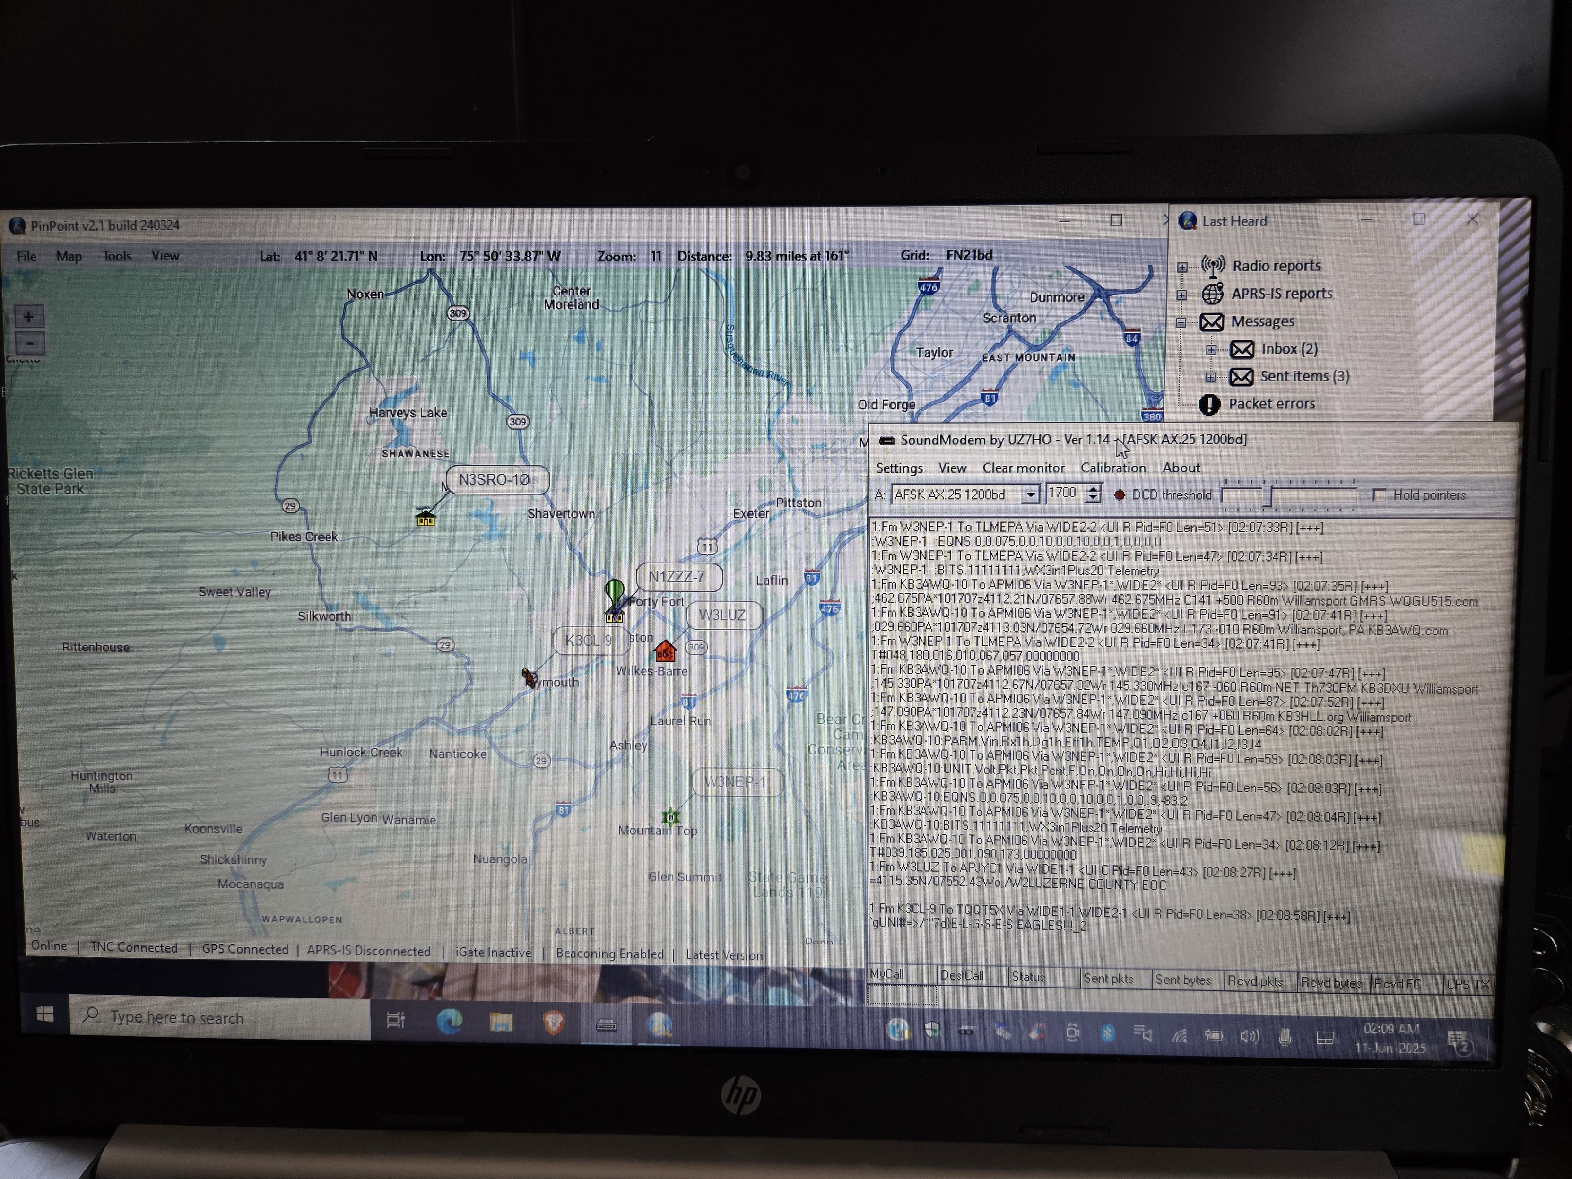Expand the Inbox (2) folder
The width and height of the screenshot is (1572, 1179).
1211,350
